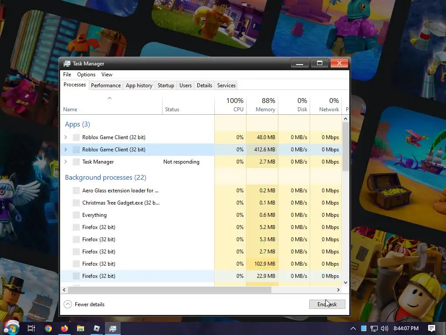
Task: Launch Chrome from the taskbar
Action: point(48,328)
